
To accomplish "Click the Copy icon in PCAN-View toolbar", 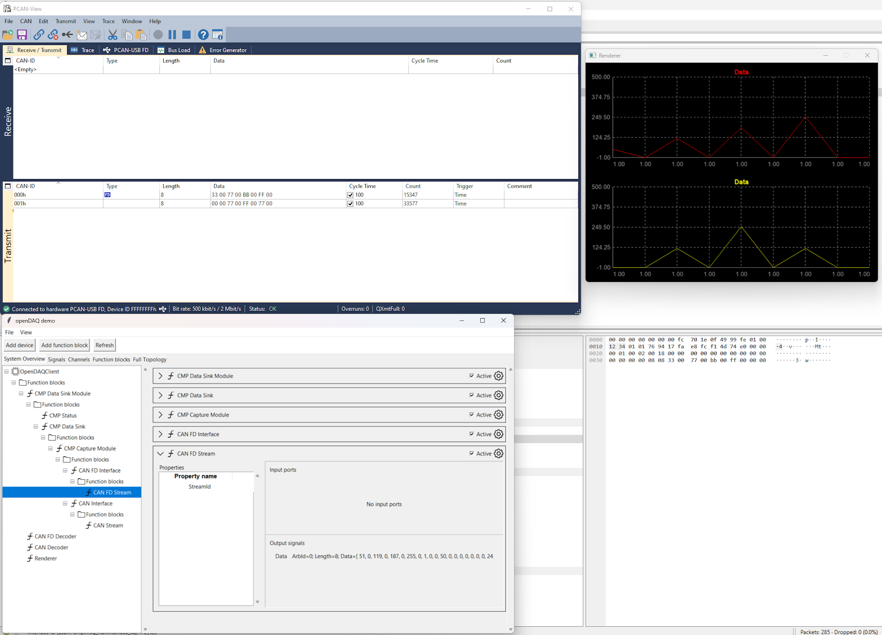I will (127, 35).
